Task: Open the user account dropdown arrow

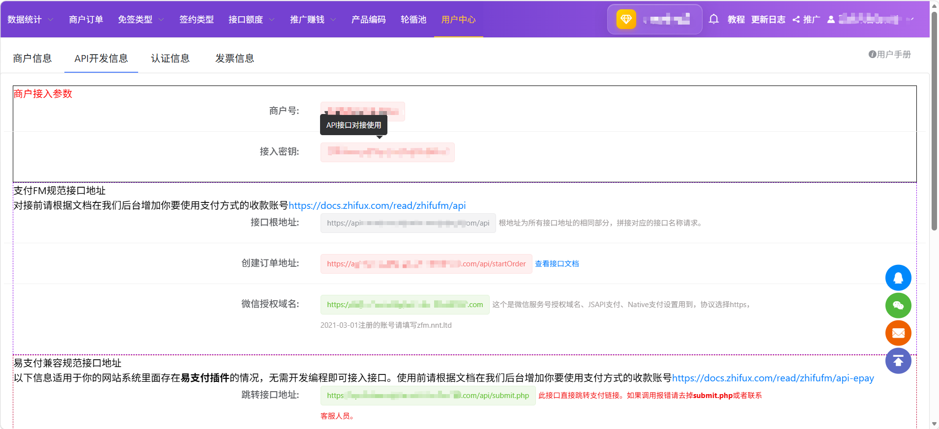Action: coord(912,20)
